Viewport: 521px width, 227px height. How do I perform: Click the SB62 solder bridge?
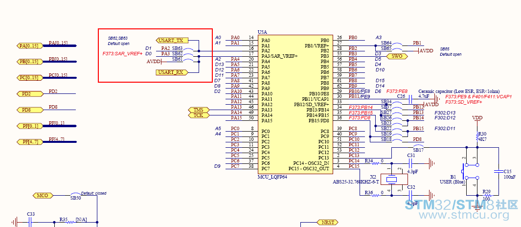pos(188,55)
